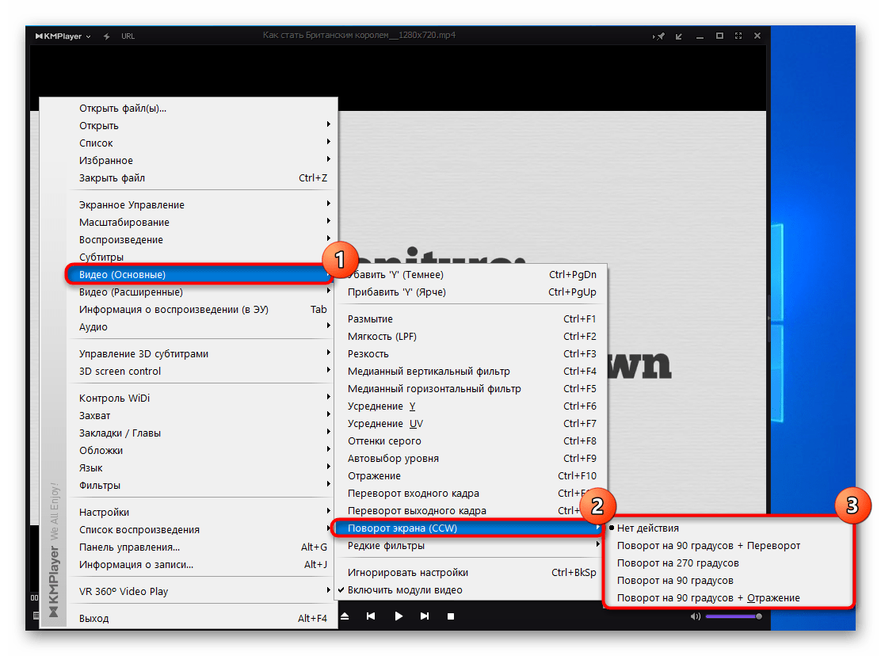The image size is (881, 656).
Task: Stop playback with the stop button
Action: (x=451, y=616)
